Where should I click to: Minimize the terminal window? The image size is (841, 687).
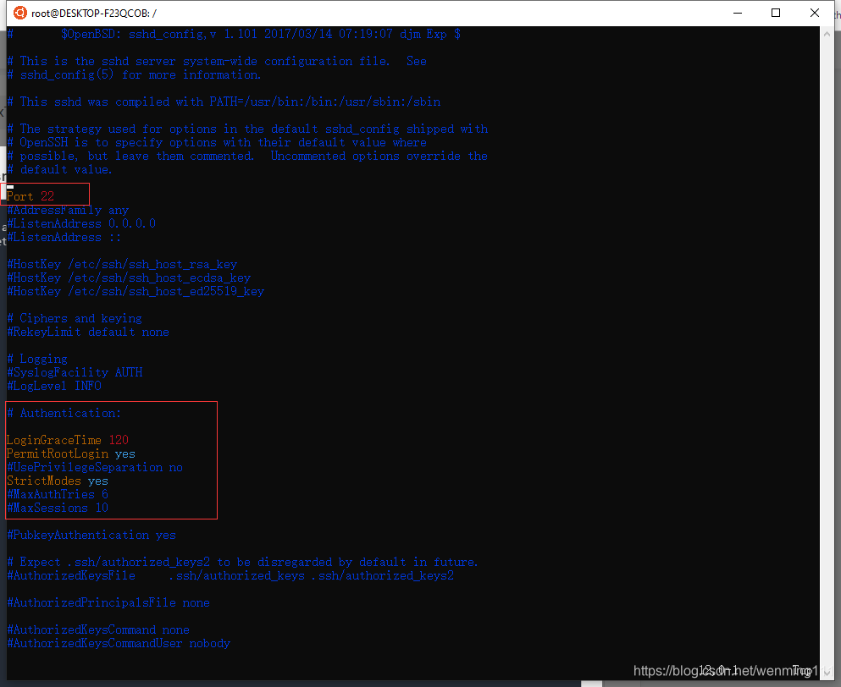pyautogui.click(x=738, y=14)
